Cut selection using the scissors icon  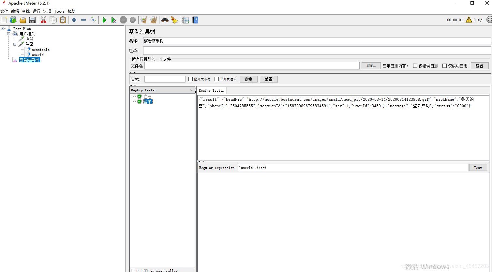[x=43, y=20]
